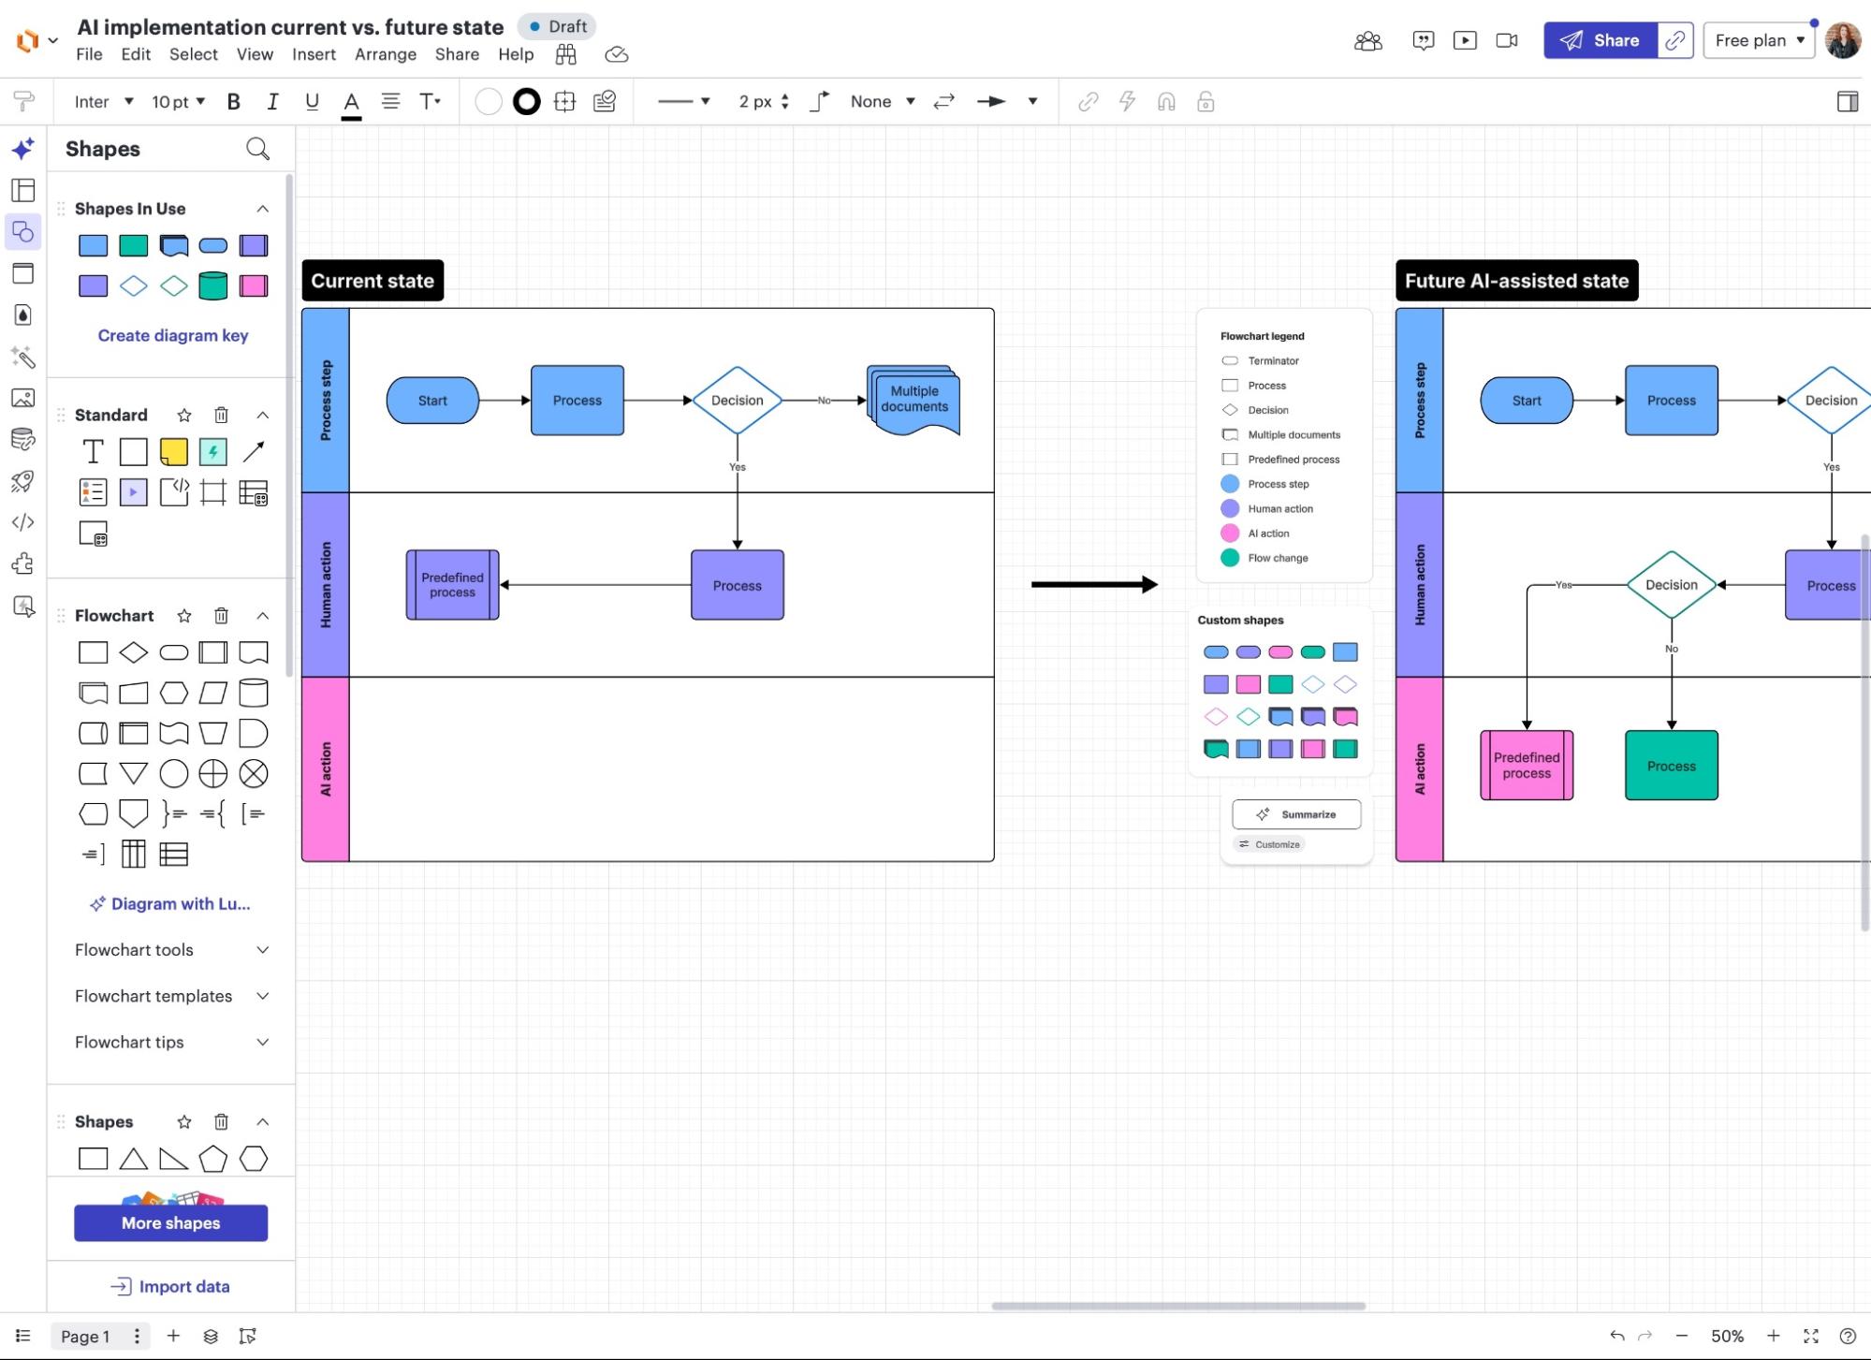Open the Arrange menu
Image resolution: width=1871 pixels, height=1360 pixels.
tap(385, 54)
